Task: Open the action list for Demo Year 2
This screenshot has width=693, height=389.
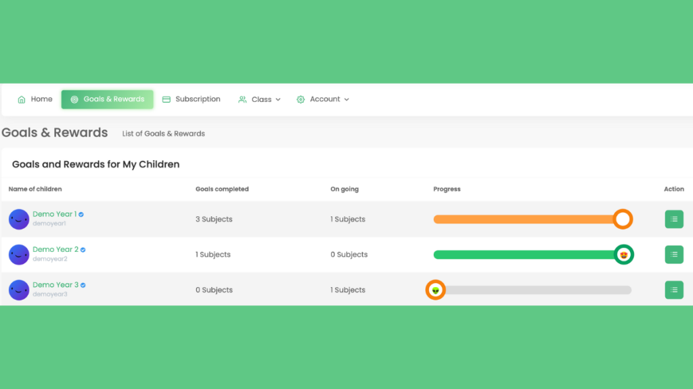Action: (x=673, y=255)
